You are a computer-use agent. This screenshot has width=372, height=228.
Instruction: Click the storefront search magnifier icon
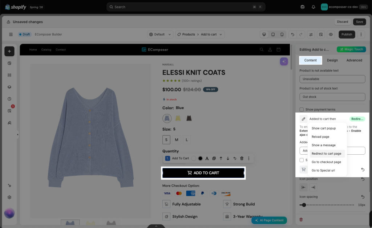[262, 49]
